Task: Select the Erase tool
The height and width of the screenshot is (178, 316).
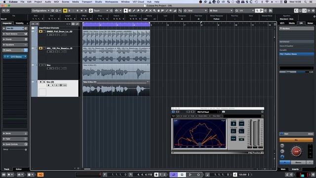Action: 138,10
